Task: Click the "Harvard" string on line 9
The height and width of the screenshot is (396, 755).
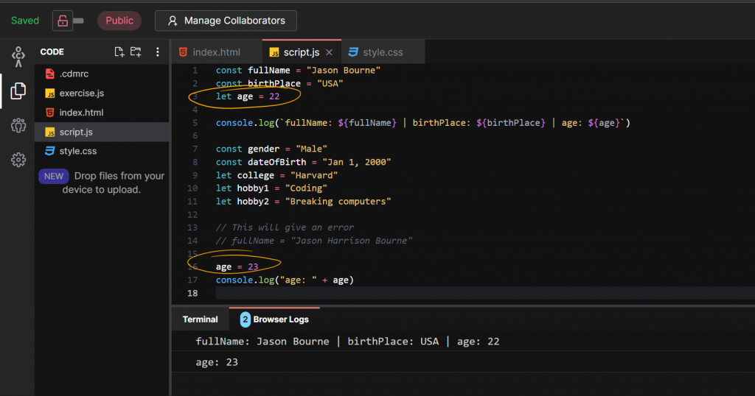Action: click(x=314, y=175)
